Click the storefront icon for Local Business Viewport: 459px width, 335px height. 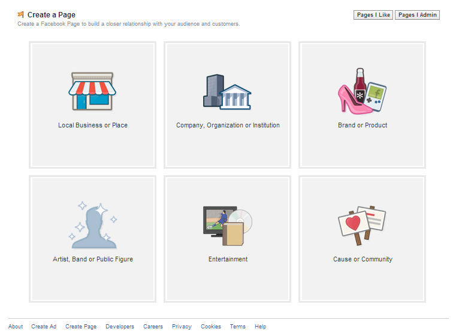click(92, 91)
